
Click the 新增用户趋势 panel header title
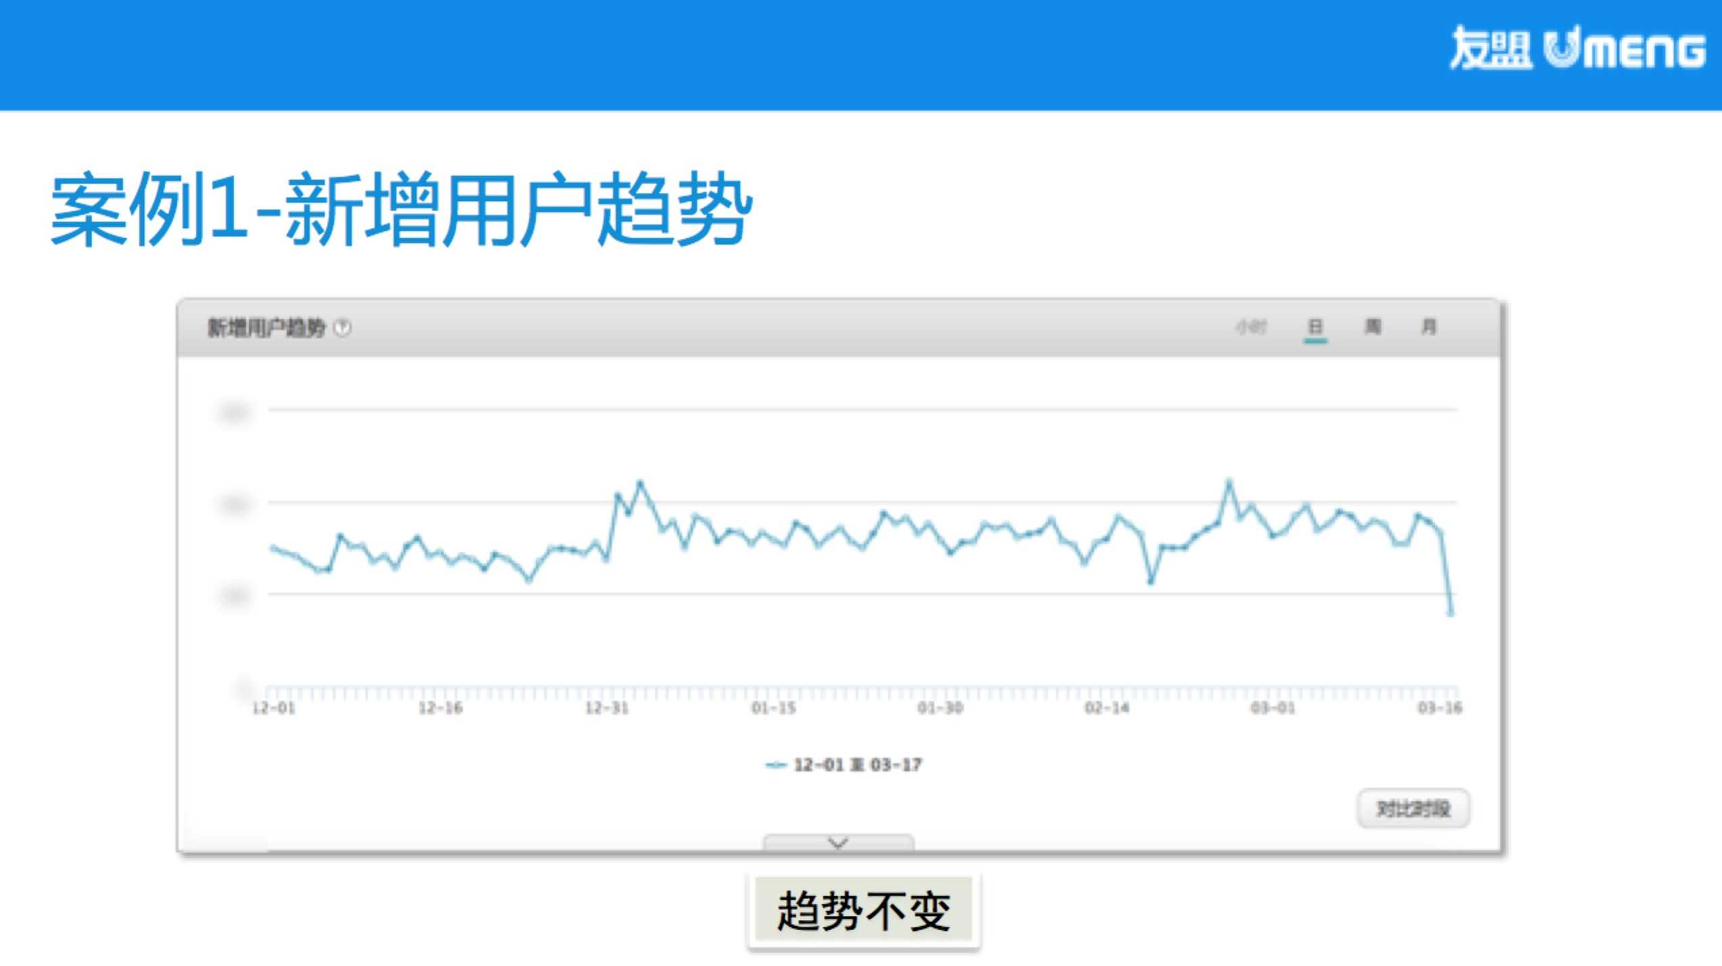coord(266,328)
